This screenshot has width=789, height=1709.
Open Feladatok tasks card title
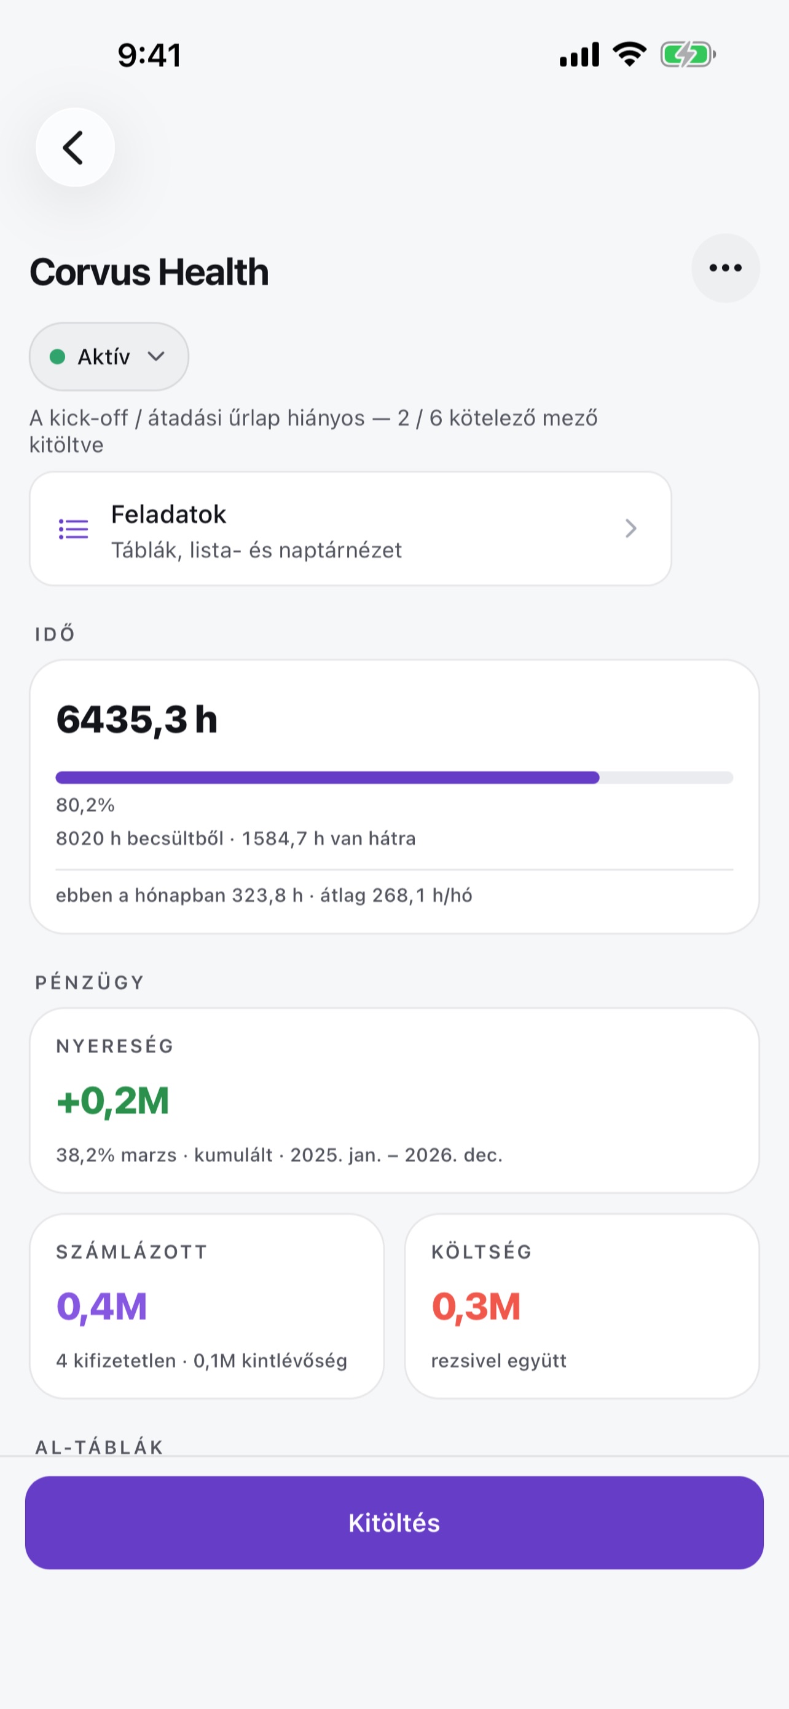point(168,514)
